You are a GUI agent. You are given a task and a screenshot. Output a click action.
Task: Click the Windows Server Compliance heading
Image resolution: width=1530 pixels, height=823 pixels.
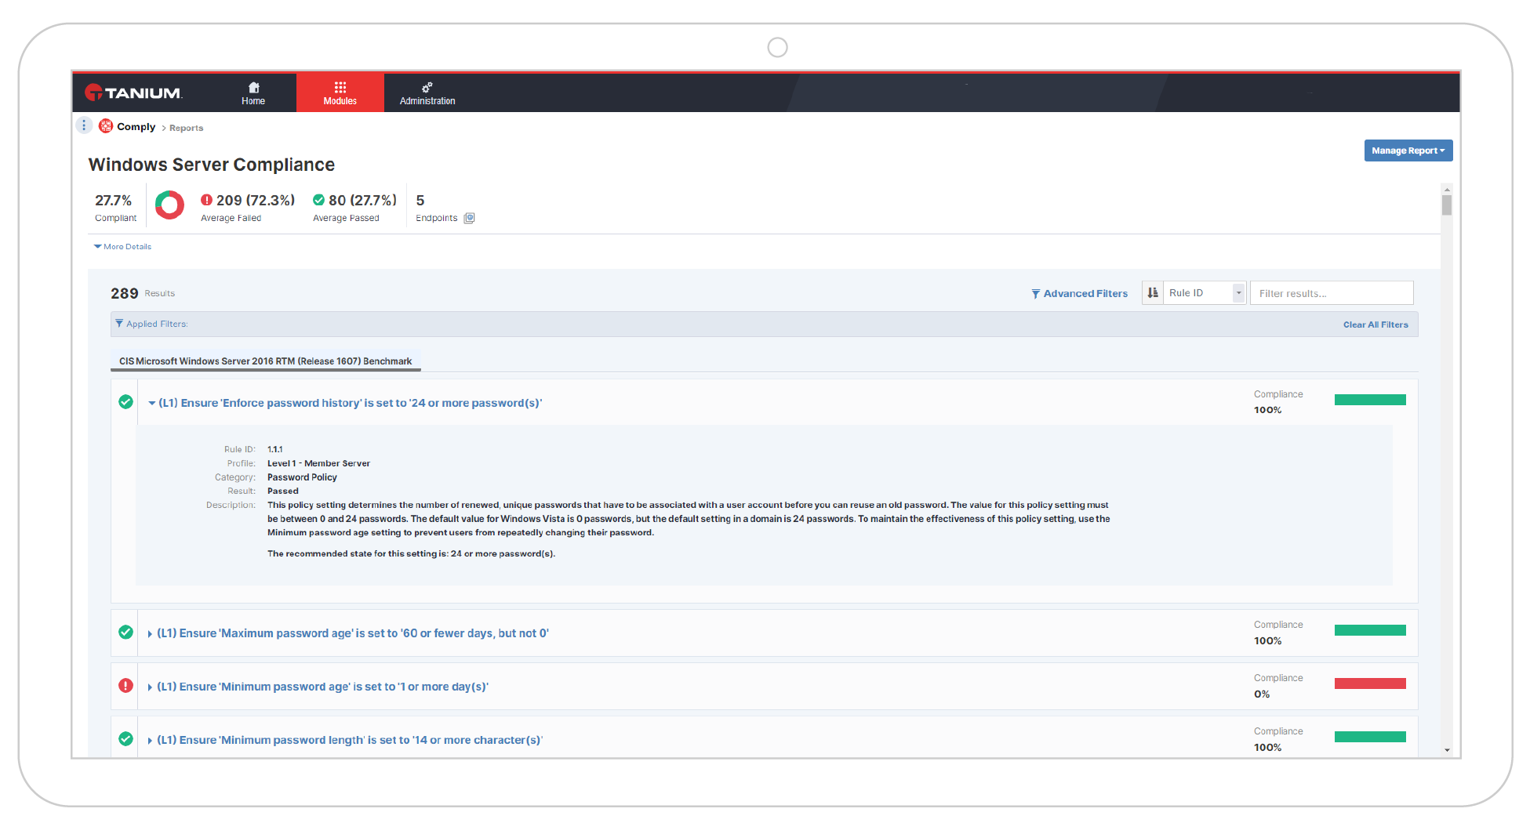(212, 165)
